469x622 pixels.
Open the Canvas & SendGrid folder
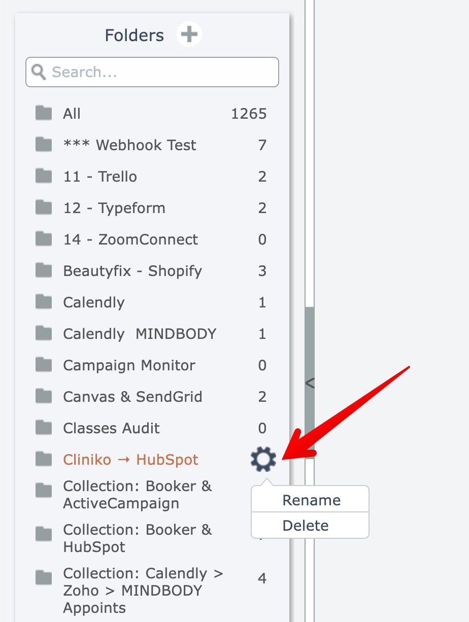[x=132, y=397]
